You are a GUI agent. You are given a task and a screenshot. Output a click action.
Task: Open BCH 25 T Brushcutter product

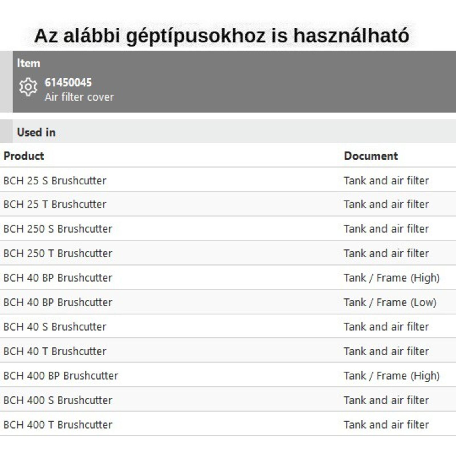click(55, 204)
